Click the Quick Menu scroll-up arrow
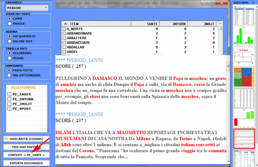Viewport: 258px width, 167px height. (x=257, y=7)
